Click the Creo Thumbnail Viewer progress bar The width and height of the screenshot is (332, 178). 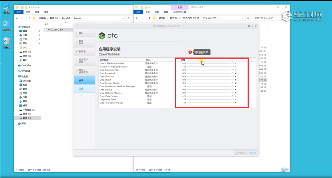pos(208,103)
